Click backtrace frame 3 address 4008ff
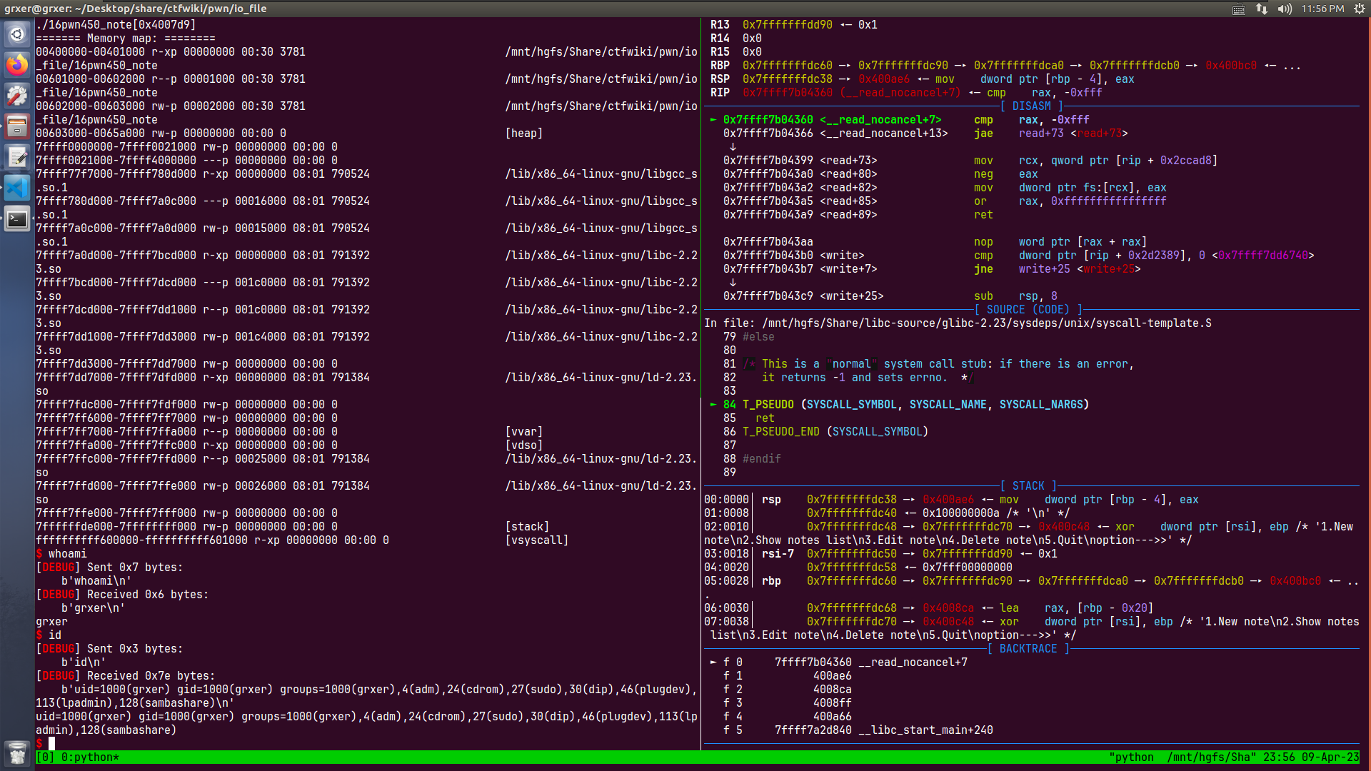 (x=832, y=703)
